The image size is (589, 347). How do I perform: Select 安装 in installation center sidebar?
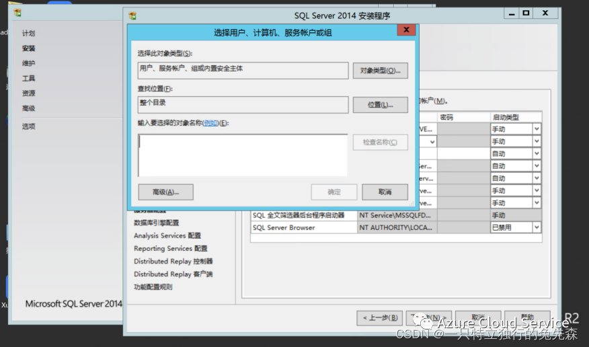coord(28,48)
